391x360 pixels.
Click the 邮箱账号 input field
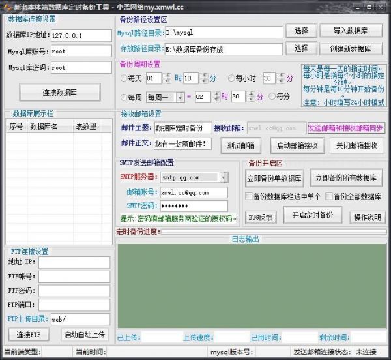(x=194, y=193)
